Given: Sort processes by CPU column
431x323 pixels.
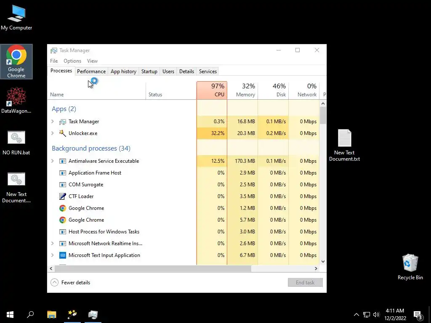Looking at the screenshot, I should pyautogui.click(x=212, y=90).
